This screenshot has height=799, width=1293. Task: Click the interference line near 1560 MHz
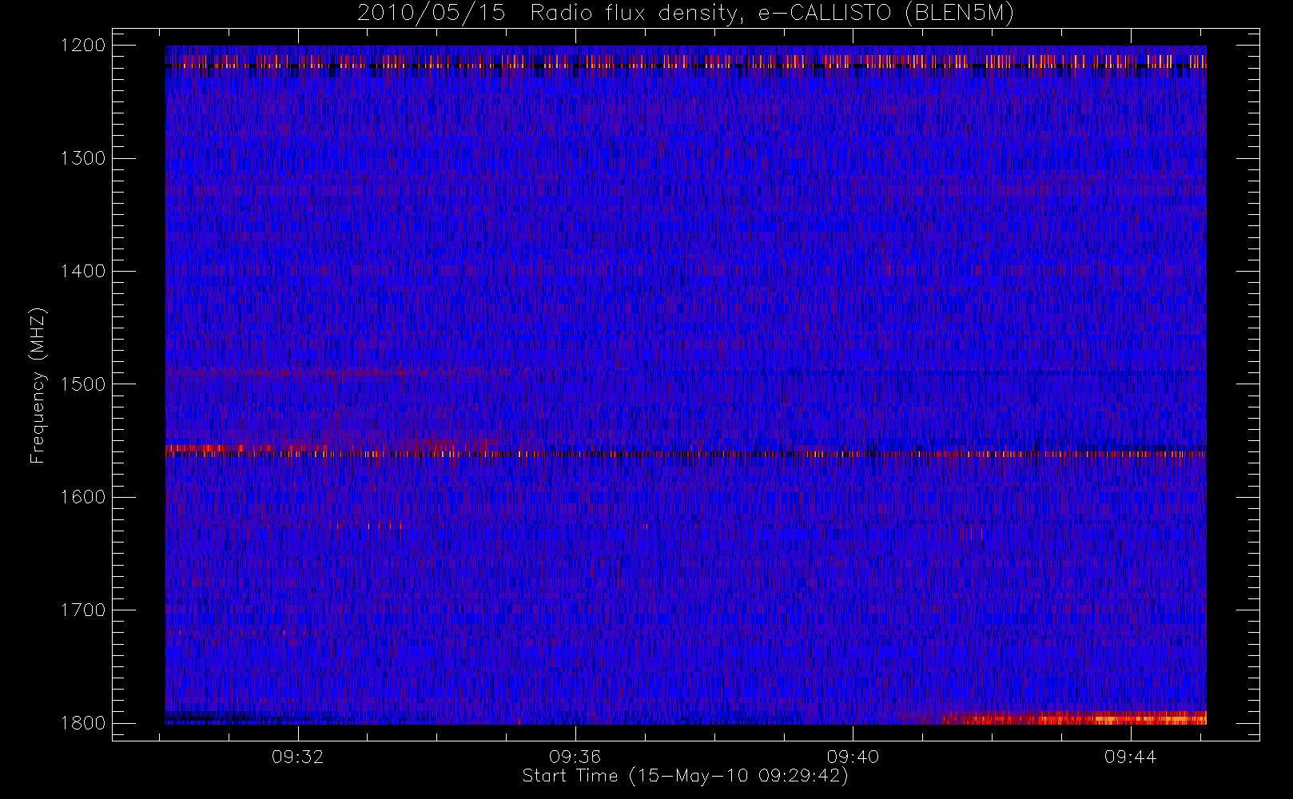pyautogui.click(x=686, y=453)
